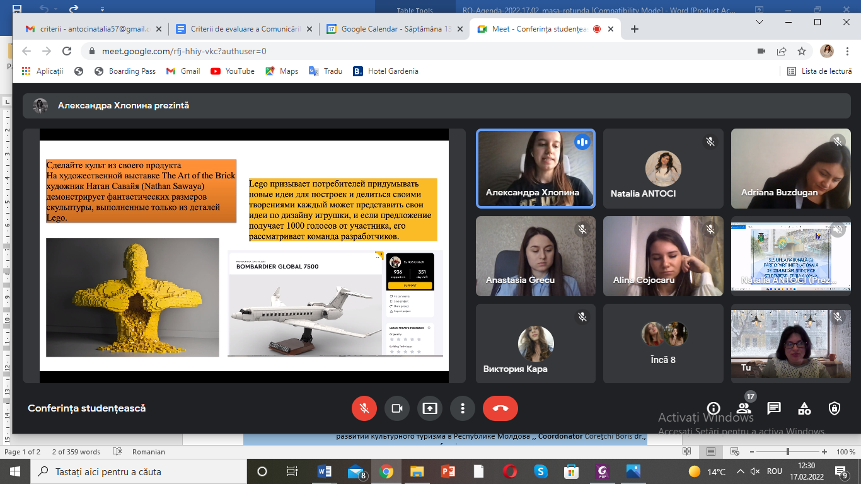
Task: Open the Lista de lectură panel
Action: tap(819, 71)
